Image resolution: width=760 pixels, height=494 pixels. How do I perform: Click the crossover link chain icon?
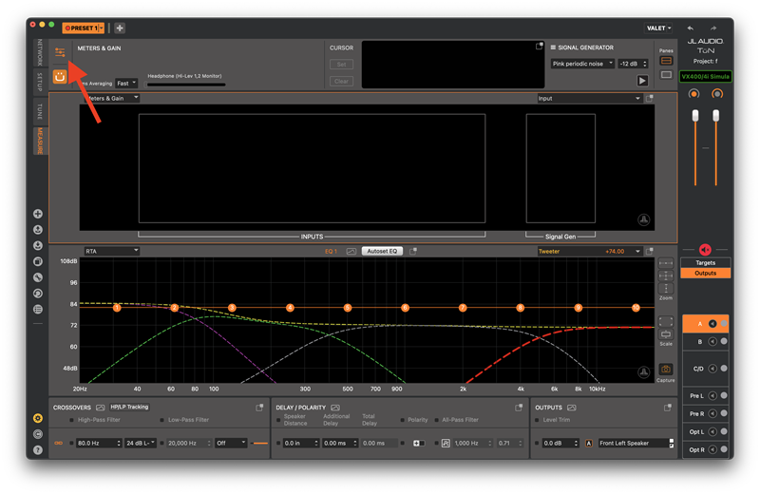point(59,443)
